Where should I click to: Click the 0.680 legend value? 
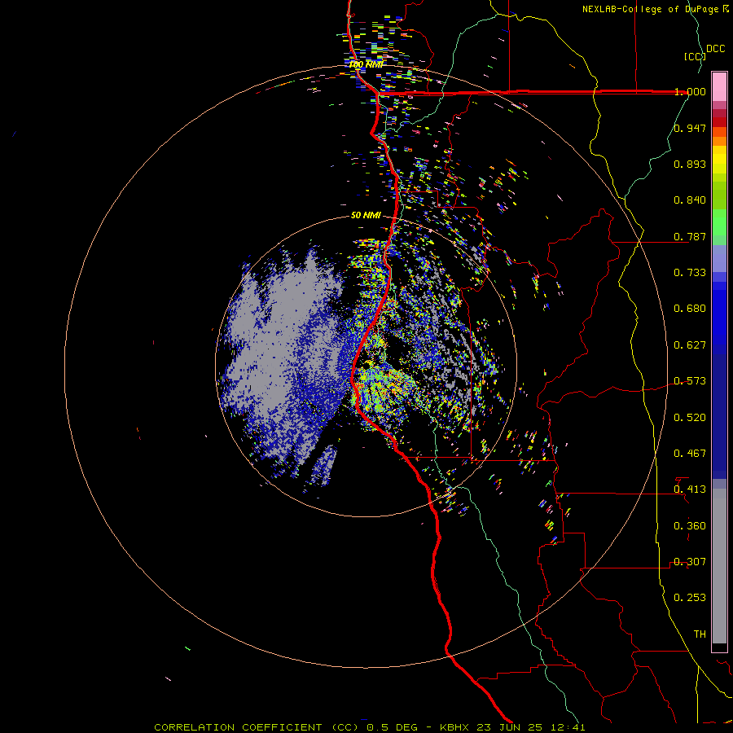tap(690, 309)
